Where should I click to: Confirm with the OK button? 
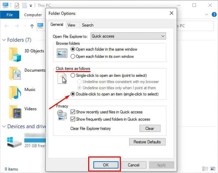pos(106,165)
